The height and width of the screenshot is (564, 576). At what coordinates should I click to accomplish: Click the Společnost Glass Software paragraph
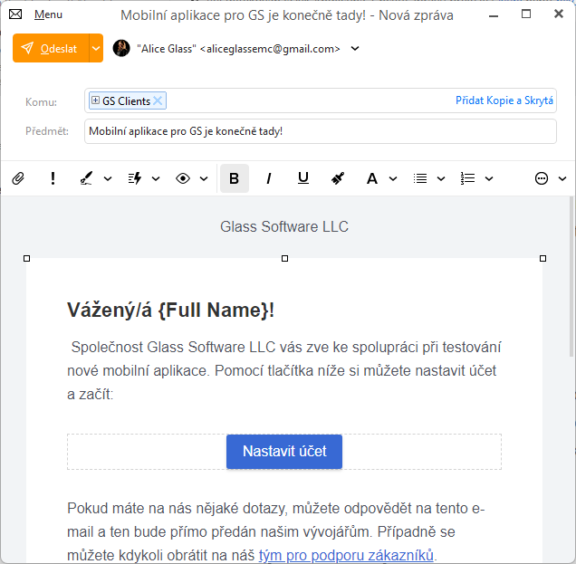point(284,370)
